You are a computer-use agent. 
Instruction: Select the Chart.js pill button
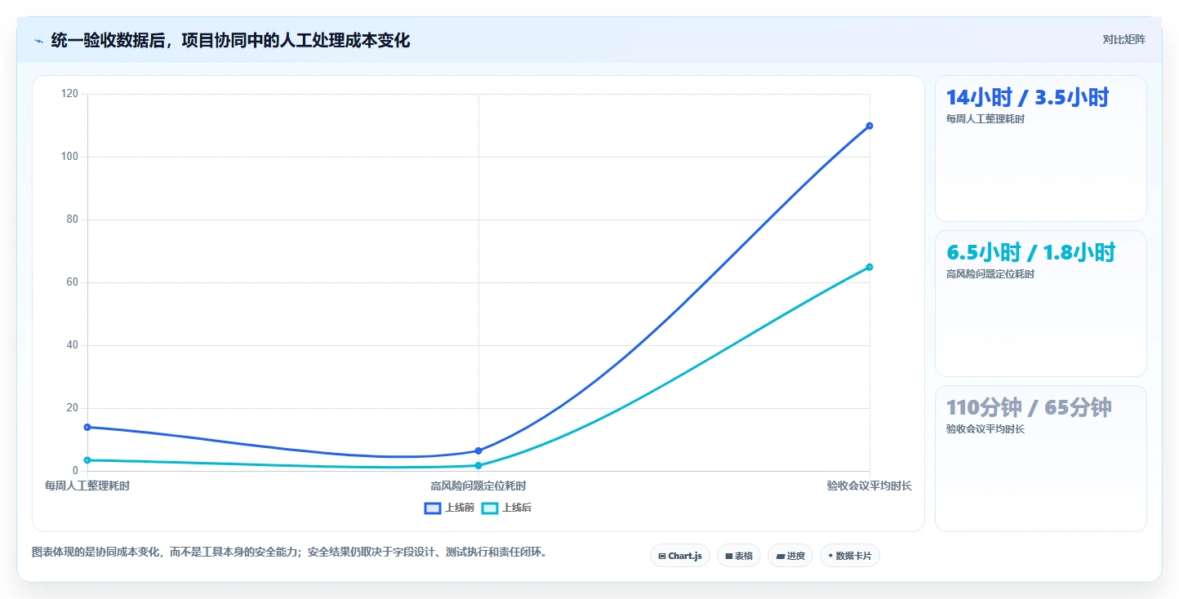[680, 556]
